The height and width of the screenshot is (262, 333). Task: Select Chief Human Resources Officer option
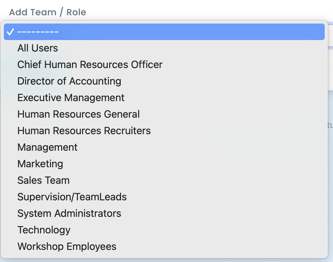(x=90, y=65)
